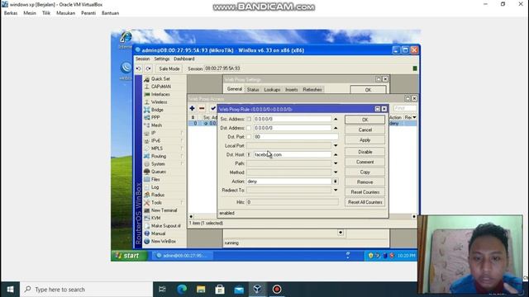Click Reset All Counters button

point(365,202)
